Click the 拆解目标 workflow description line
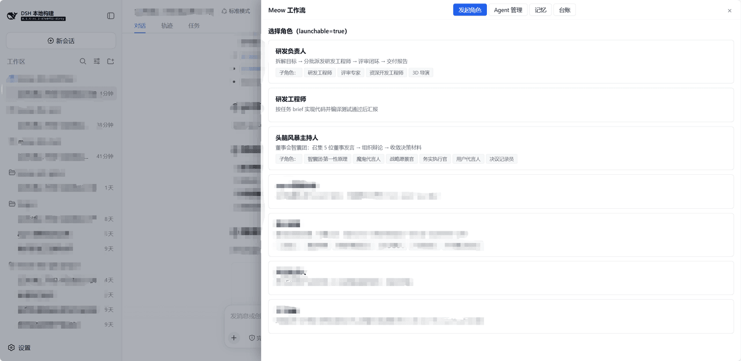741x361 pixels. 342,61
